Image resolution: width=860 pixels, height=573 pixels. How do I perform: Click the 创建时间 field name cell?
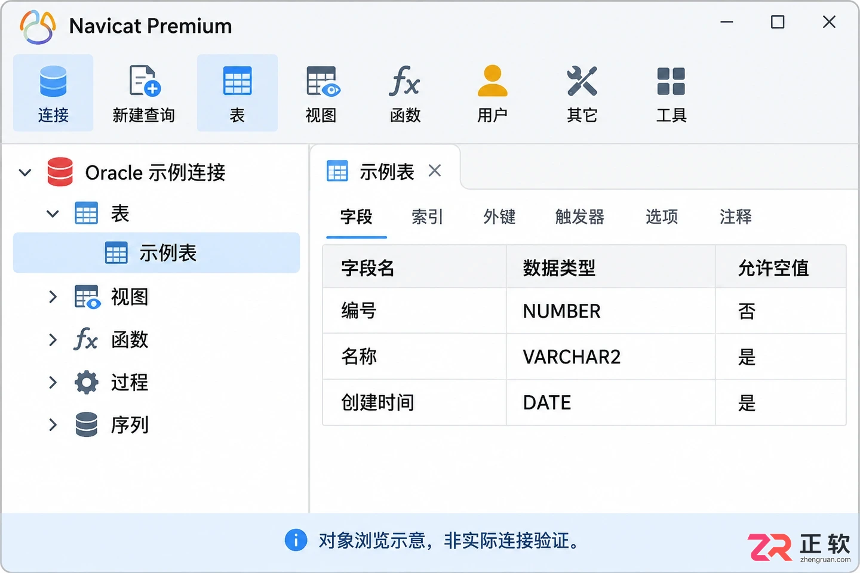(x=414, y=403)
